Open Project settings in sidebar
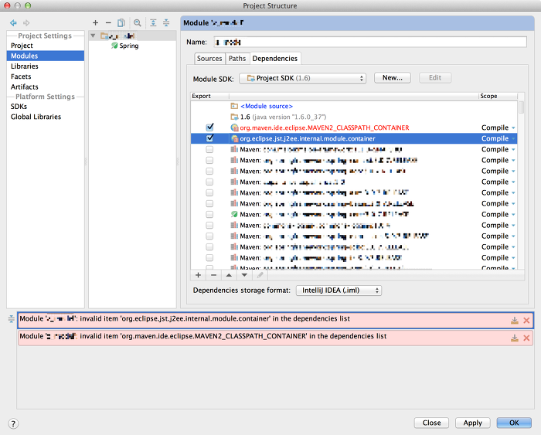This screenshot has width=541, height=435. pyautogui.click(x=45, y=46)
